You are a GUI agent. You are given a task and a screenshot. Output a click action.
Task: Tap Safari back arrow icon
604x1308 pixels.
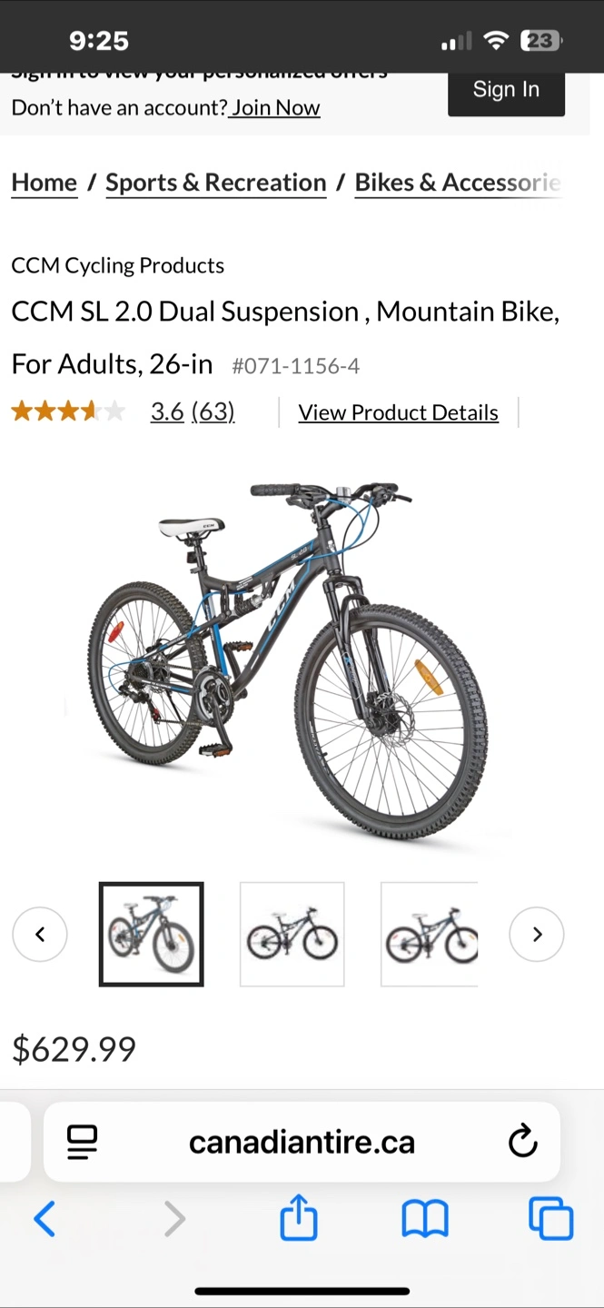[45, 1218]
